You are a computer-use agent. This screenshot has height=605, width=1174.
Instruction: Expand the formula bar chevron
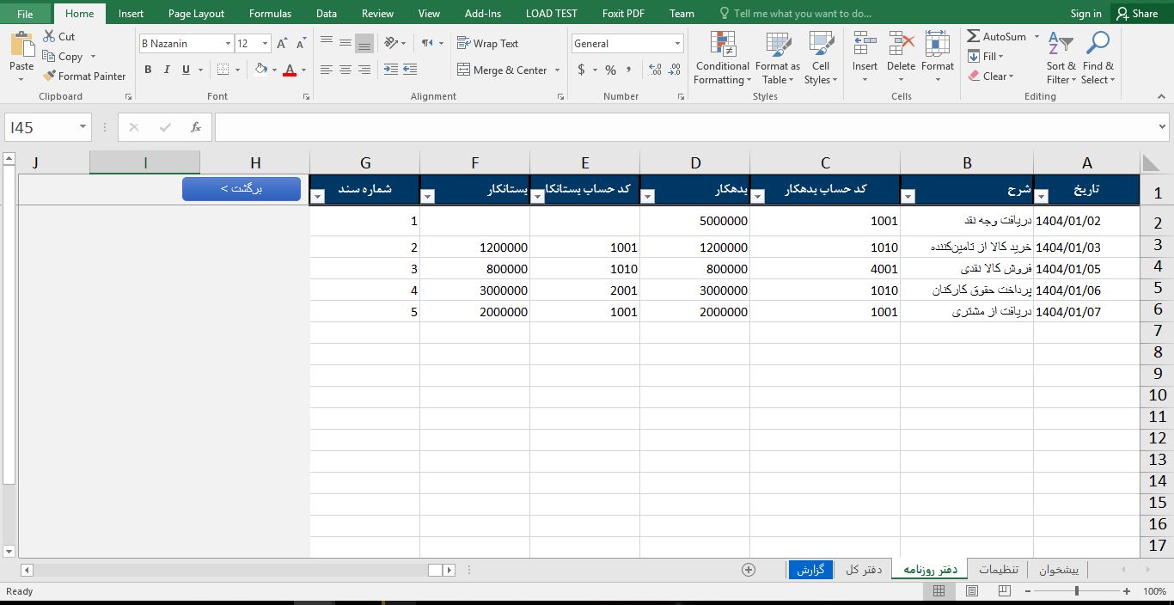coord(1163,127)
